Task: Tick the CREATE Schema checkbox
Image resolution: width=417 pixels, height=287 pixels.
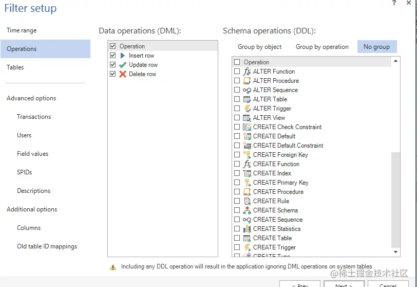Action: [x=237, y=210]
